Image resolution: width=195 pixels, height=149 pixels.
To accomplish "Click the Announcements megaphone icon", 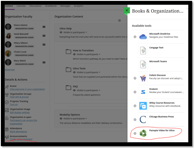I will [7, 137].
